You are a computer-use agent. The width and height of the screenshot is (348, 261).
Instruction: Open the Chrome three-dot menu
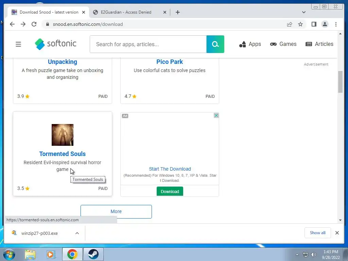click(336, 24)
